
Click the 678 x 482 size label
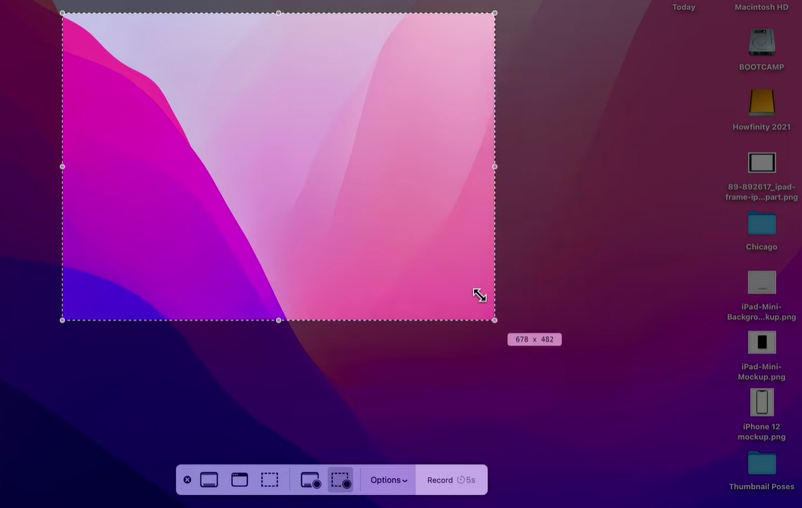534,339
